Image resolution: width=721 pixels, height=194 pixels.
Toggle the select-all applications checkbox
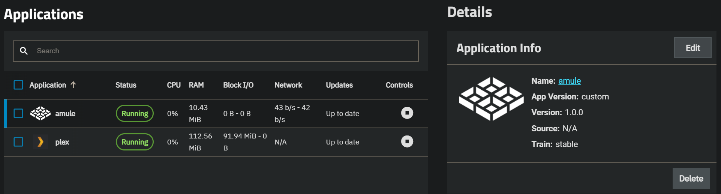[x=18, y=85]
